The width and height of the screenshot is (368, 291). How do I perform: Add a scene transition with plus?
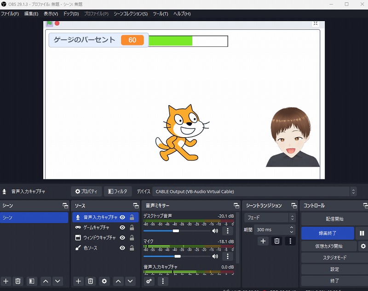[x=263, y=241]
